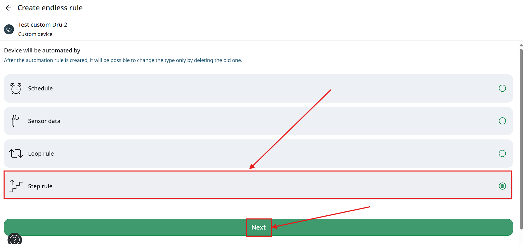The image size is (523, 244).
Task: Choose the Sensor data option label
Action: (44, 121)
